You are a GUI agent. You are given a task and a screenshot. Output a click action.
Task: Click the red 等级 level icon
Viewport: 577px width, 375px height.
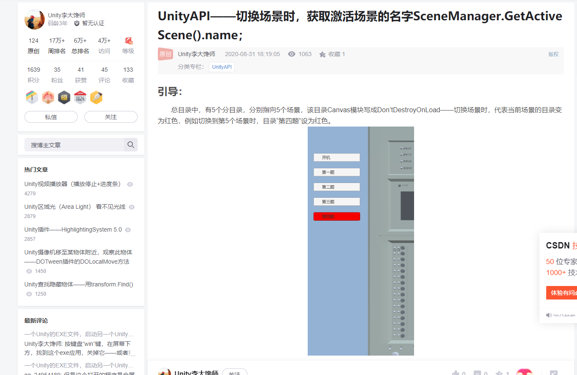(x=128, y=40)
